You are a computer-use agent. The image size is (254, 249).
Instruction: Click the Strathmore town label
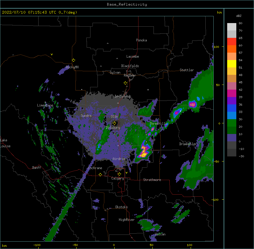[x=152, y=180]
